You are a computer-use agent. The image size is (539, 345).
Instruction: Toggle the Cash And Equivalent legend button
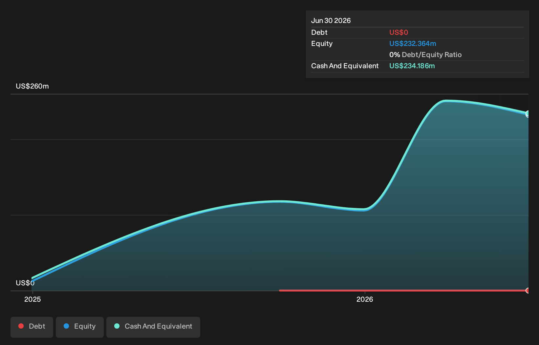point(153,327)
